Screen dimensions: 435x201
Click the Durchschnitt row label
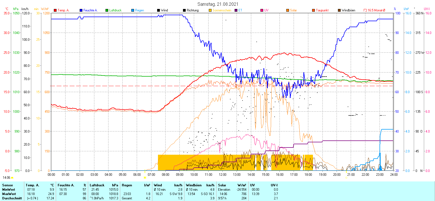pyautogui.click(x=12, y=198)
